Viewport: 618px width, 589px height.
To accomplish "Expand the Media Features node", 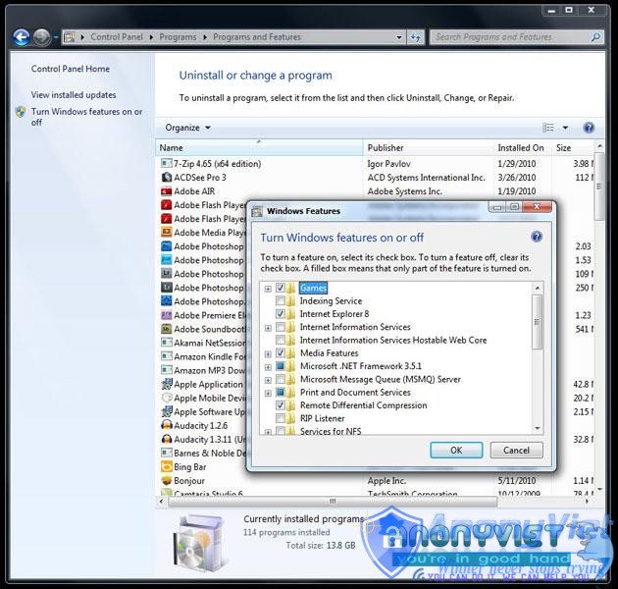I will (268, 353).
